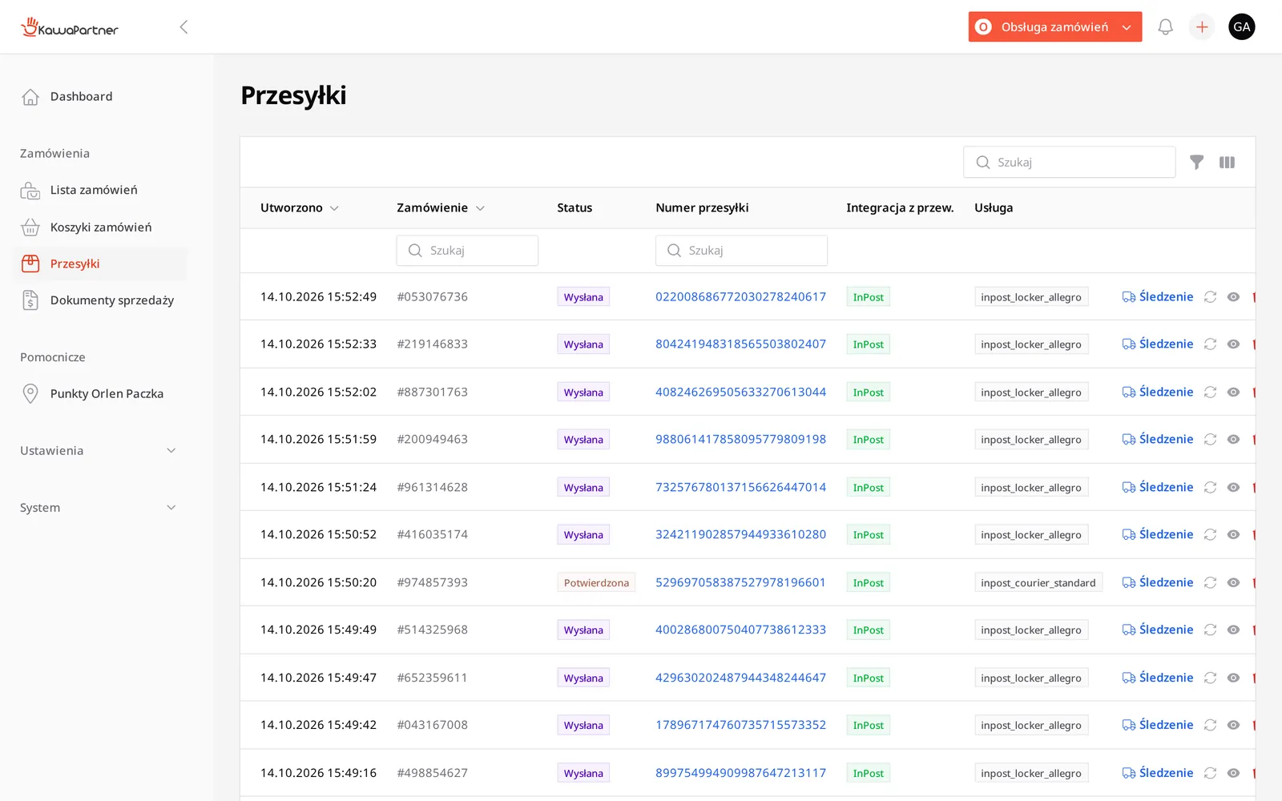Image resolution: width=1282 pixels, height=801 pixels.
Task: Open the notifications bell
Action: [x=1165, y=27]
